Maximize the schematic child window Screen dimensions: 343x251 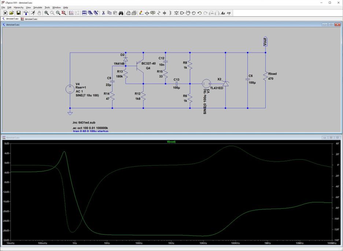point(331,24)
